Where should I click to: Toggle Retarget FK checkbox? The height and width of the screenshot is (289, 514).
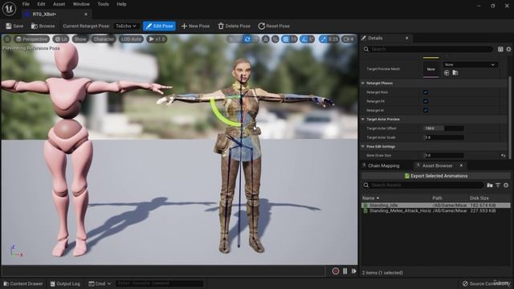(426, 101)
